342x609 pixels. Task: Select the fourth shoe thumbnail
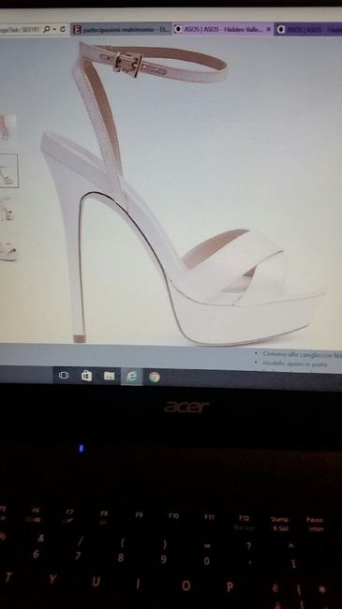click(7, 250)
